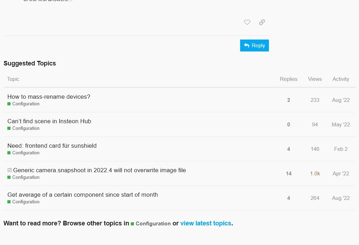This screenshot has height=245, width=359.
Task: Click the Aug '22 activity date of mass-rename topic
Action: tap(341, 100)
